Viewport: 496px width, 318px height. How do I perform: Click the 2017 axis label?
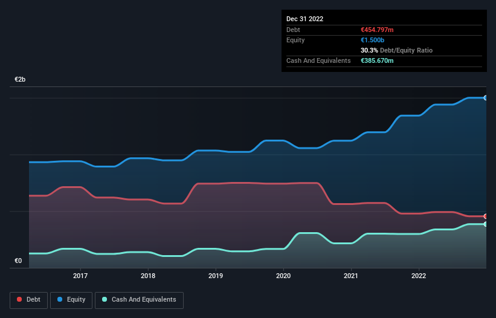coord(80,276)
